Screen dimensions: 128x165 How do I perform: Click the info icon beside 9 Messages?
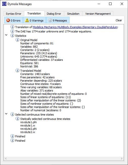point(50,20)
